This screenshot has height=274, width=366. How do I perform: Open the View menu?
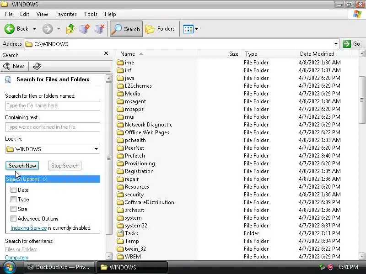(x=42, y=14)
